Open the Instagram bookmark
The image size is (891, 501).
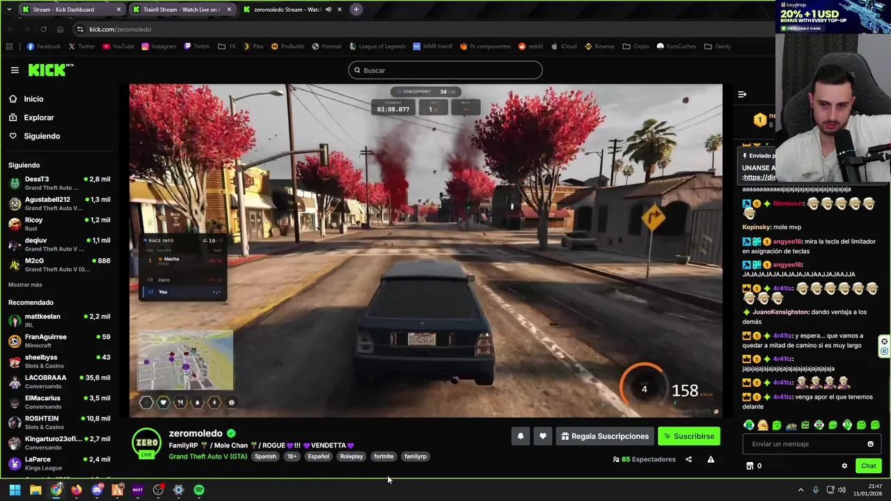coord(158,47)
